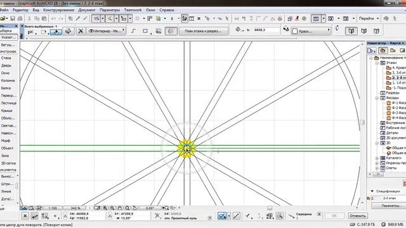Select the syringe inject parameters icon

point(85,18)
